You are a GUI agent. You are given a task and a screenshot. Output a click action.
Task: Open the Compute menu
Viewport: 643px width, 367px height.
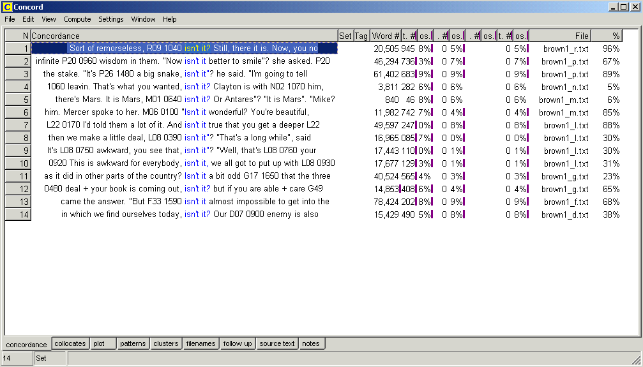[77, 19]
